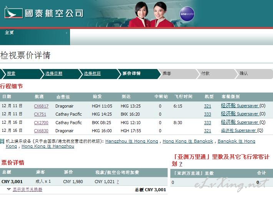Open flight CX6830 details
The image size is (273, 197).
click(41, 131)
